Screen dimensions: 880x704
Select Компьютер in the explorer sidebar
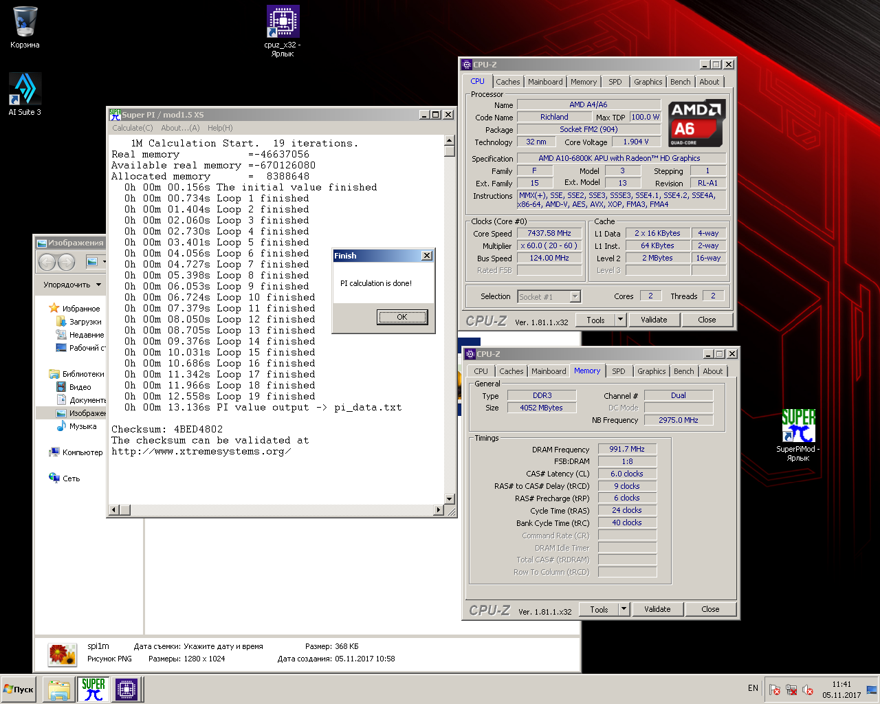76,452
